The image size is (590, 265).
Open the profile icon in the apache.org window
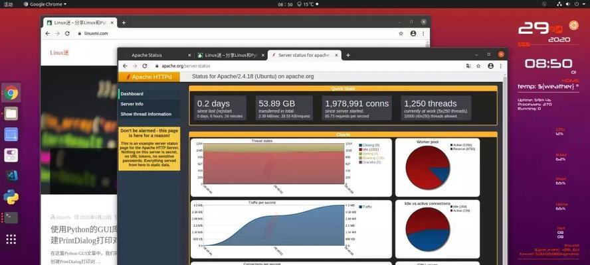[x=490, y=66]
